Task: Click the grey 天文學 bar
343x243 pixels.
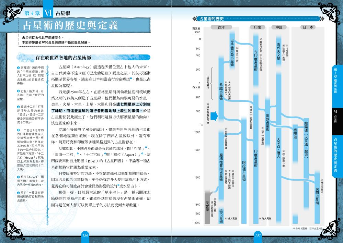Action: (207, 207)
